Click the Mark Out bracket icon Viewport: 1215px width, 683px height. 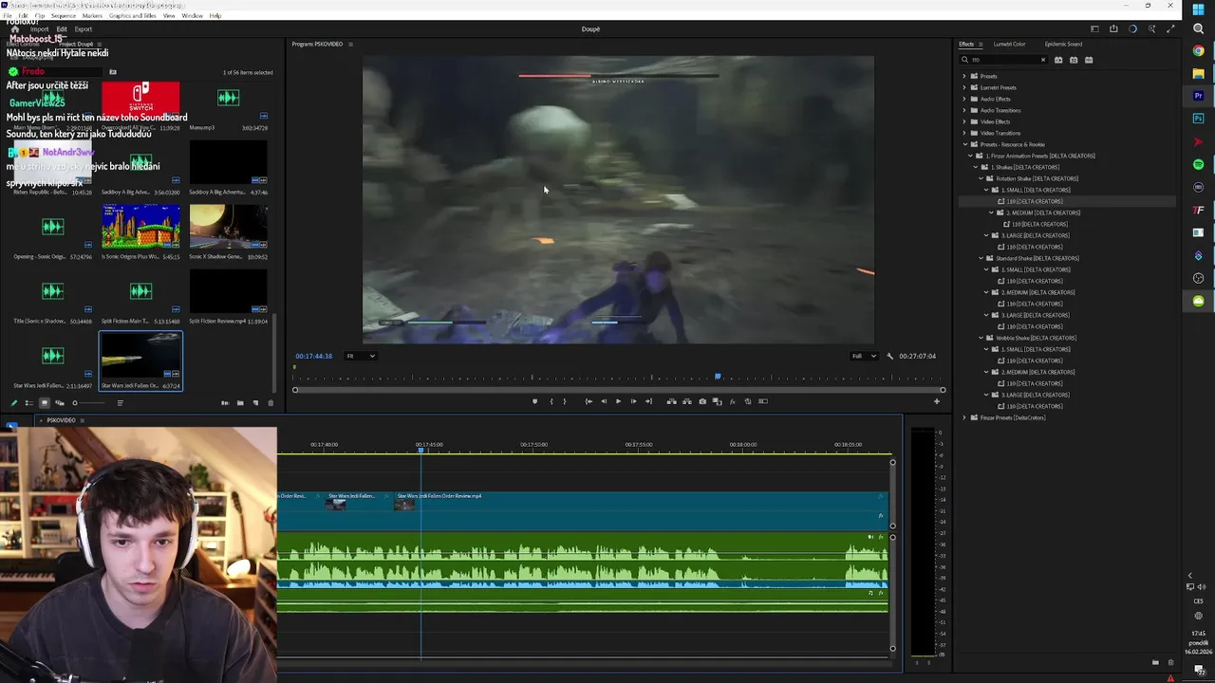[565, 401]
